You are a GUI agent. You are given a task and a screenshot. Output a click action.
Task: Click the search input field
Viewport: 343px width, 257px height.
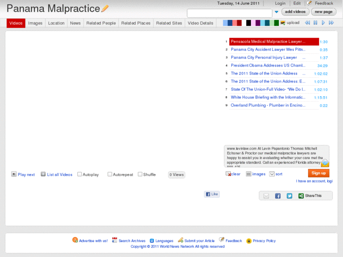click(229, 13)
